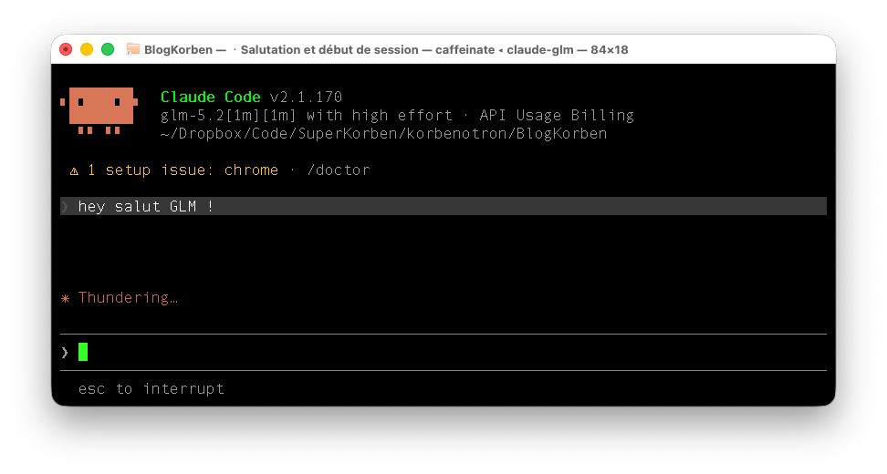The image size is (887, 474).
Task: Click the Thundering spinner asterisk
Action: tap(66, 298)
